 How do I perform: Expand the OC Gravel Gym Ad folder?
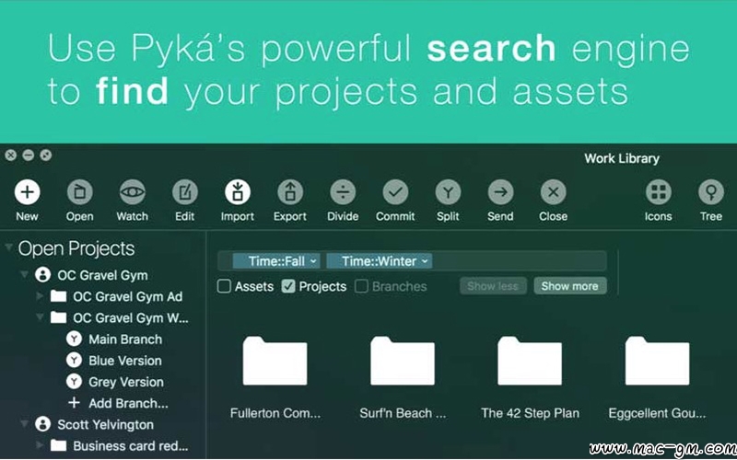click(41, 296)
